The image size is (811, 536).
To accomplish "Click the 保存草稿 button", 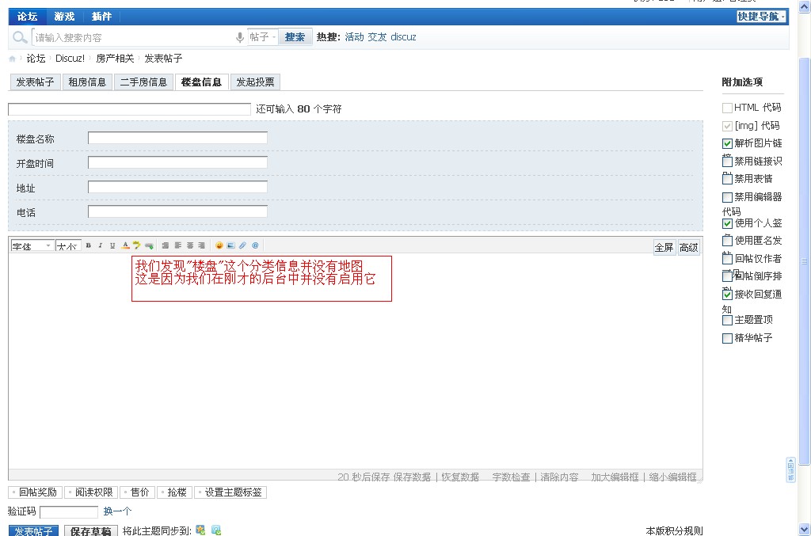I will tap(91, 530).
